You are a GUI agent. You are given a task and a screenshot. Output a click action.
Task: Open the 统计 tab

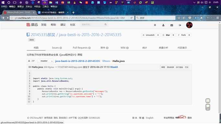coord(144,48)
